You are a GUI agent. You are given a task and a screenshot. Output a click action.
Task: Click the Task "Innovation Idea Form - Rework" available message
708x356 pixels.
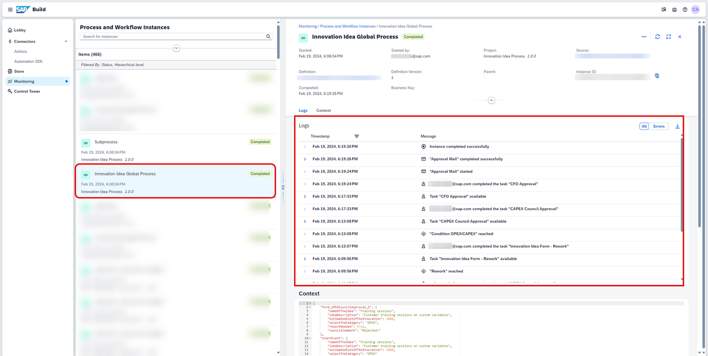[x=473, y=259]
